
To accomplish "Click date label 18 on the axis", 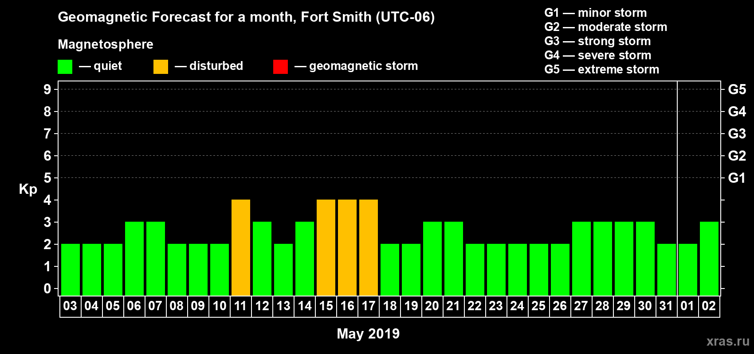I will [x=390, y=306].
